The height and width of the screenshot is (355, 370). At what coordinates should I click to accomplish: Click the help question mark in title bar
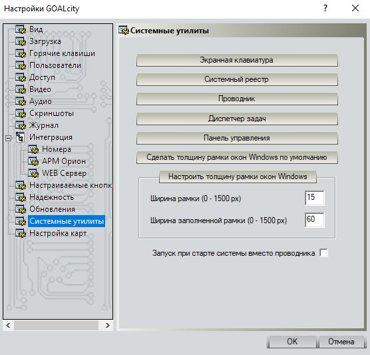pos(325,9)
